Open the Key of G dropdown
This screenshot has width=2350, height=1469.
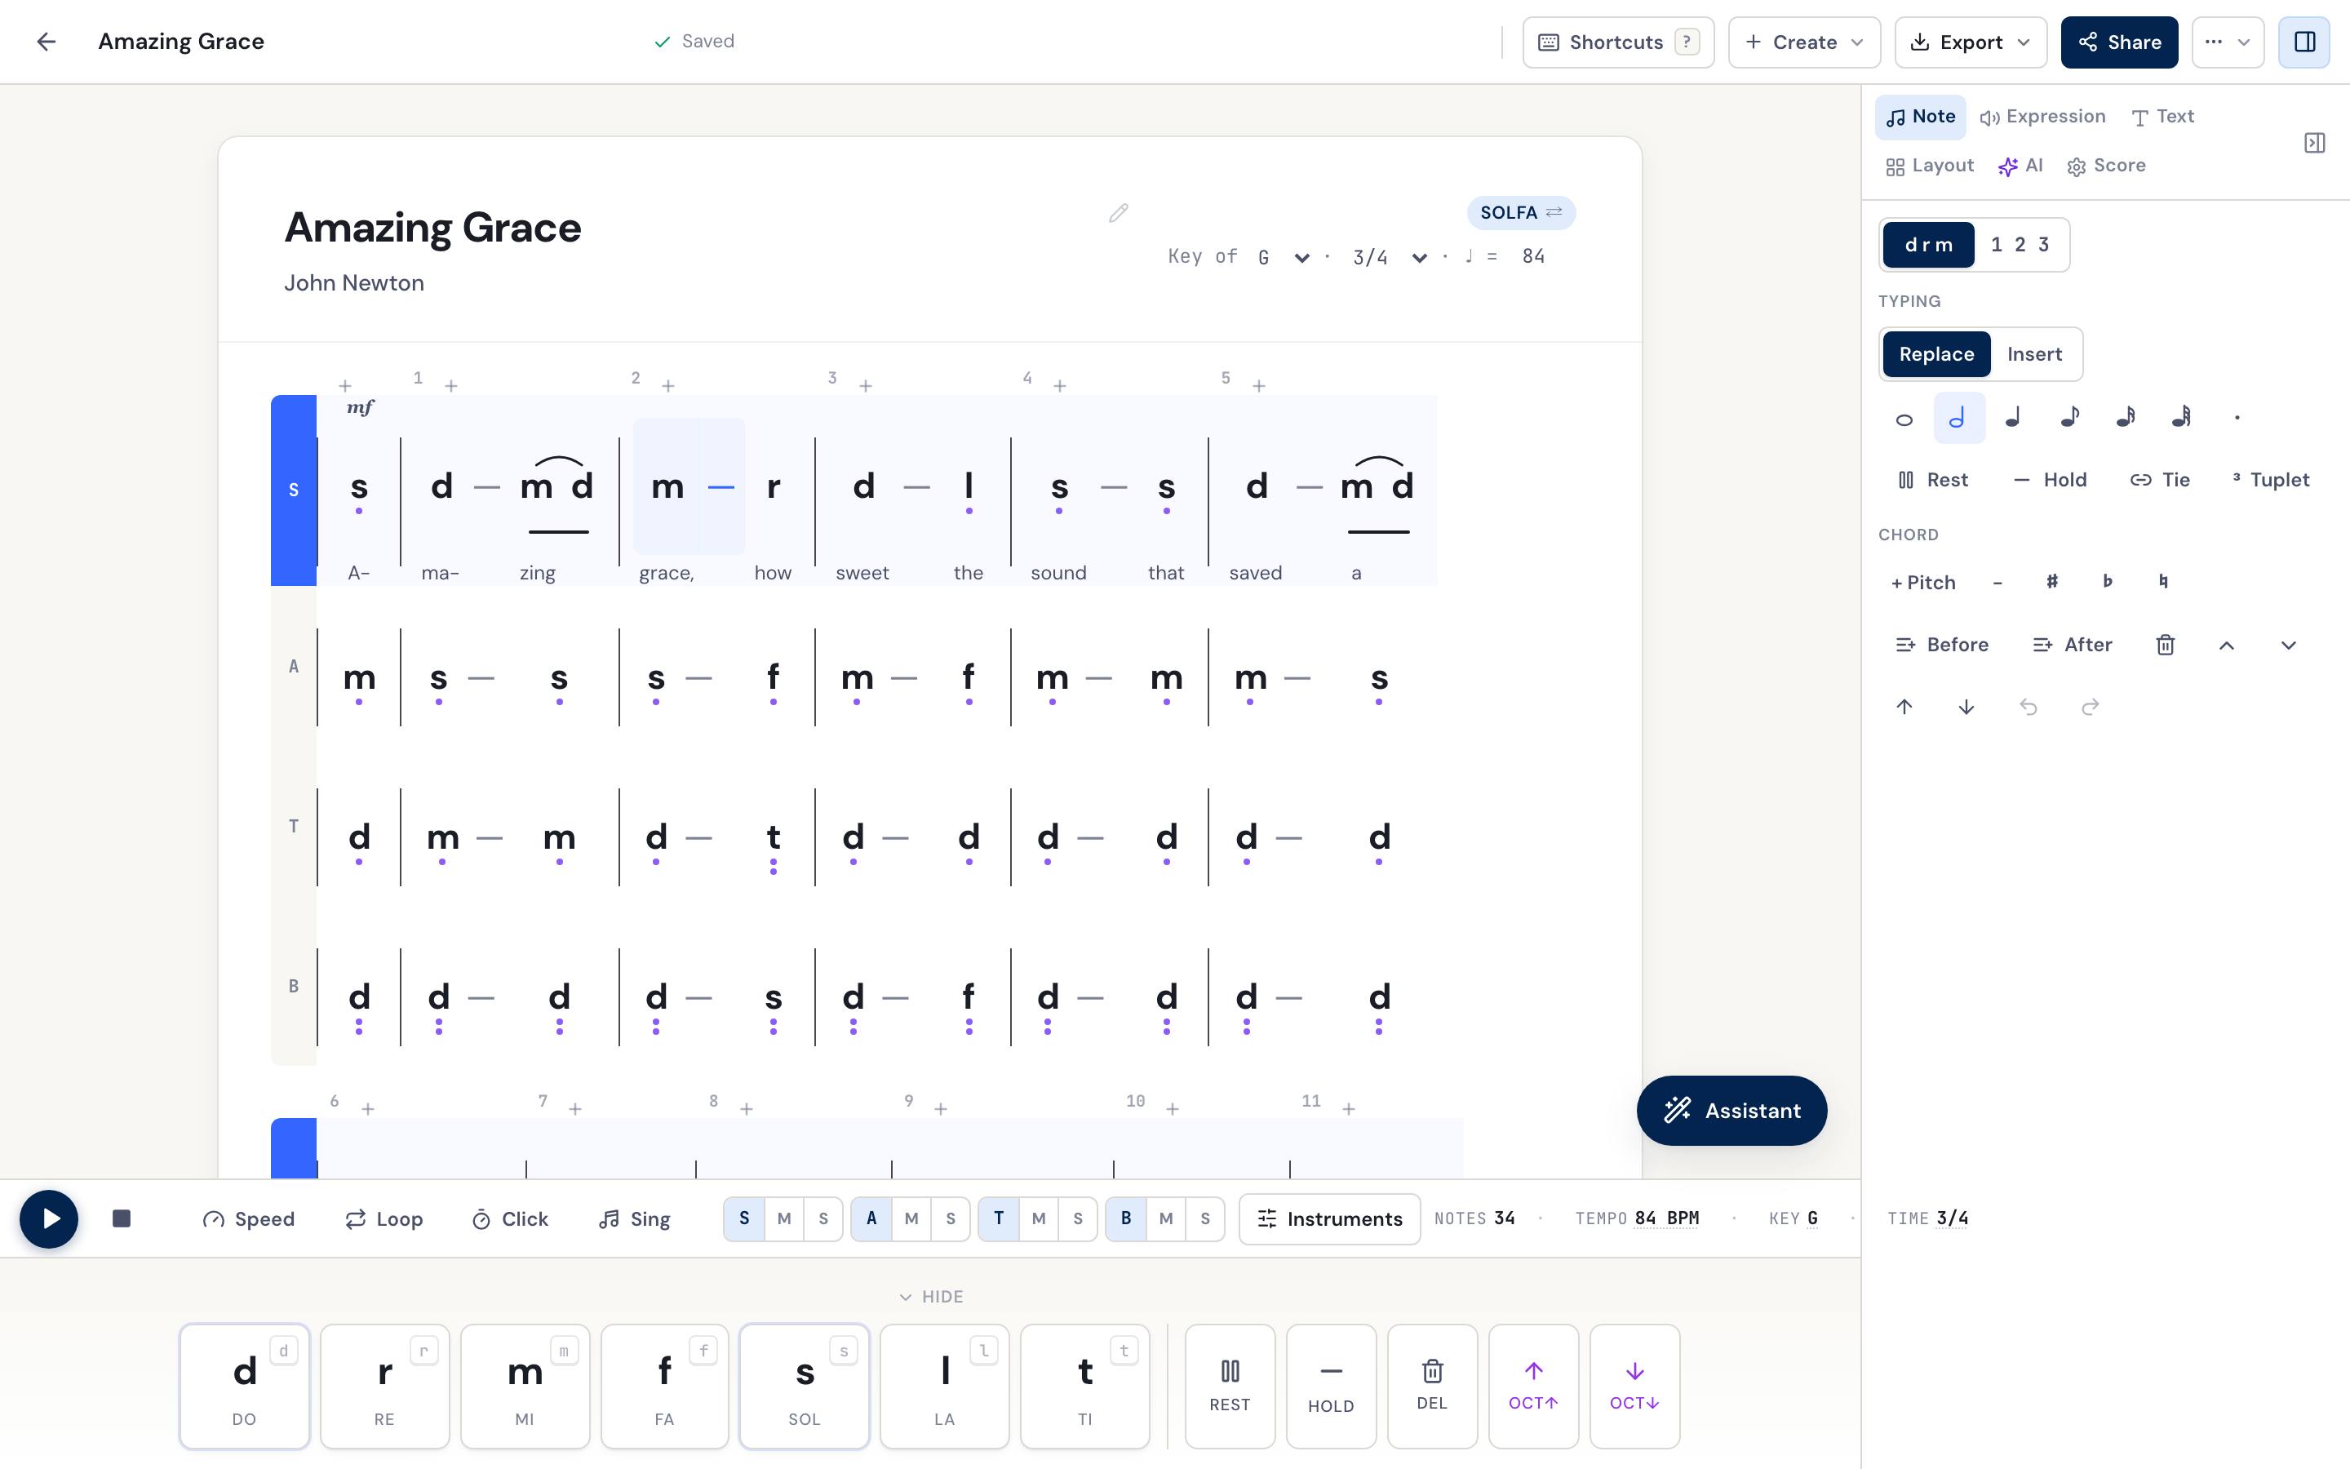pyautogui.click(x=1284, y=257)
